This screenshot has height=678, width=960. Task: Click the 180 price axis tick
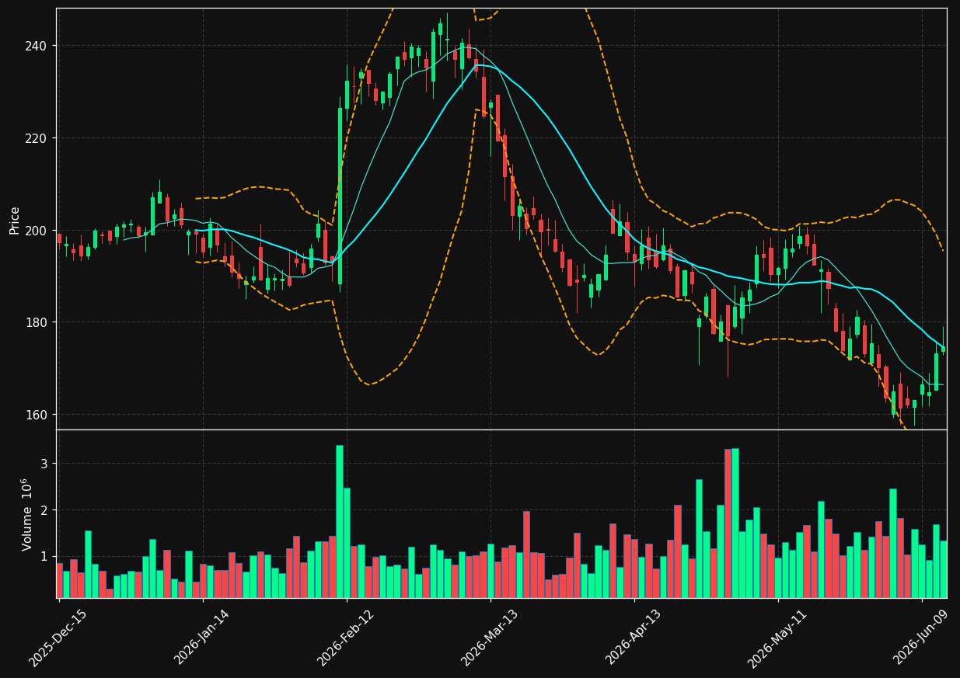click(36, 322)
